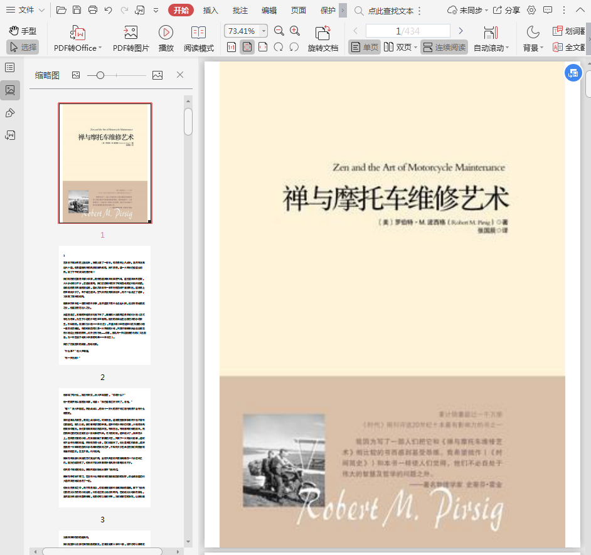
Task: Select the page 2 thumbnail
Action: tap(105, 305)
